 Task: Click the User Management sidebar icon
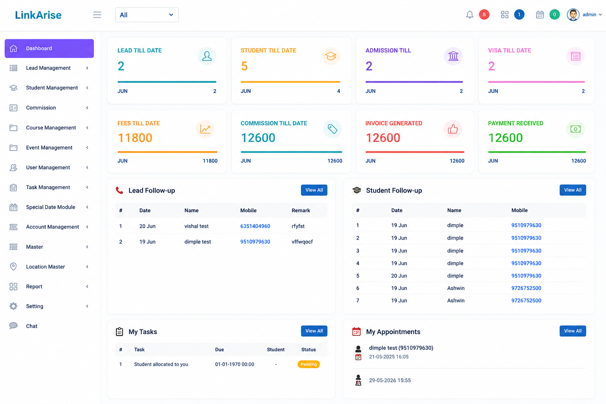point(13,167)
